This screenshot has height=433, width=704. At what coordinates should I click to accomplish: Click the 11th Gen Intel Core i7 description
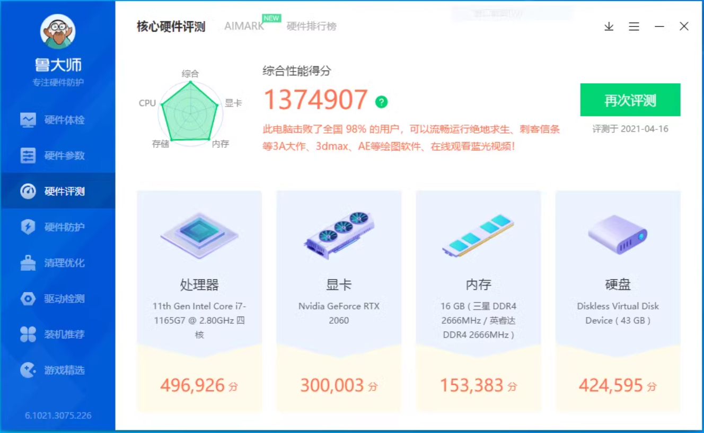199,320
